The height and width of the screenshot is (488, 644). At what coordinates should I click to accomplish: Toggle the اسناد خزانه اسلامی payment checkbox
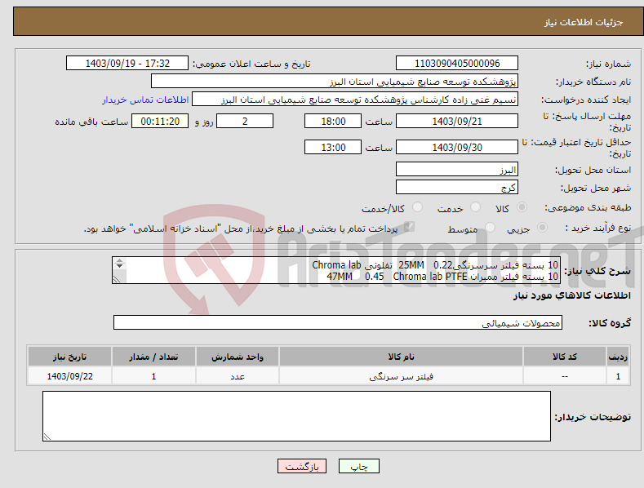coord(409,227)
